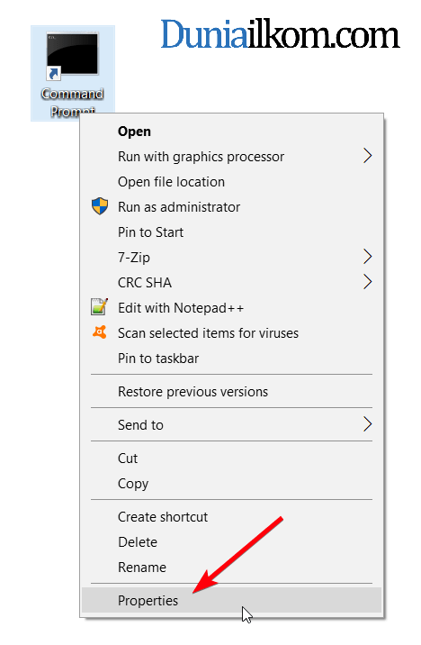Click the shortcut arrow overlay on Command Prompt icon
The height and width of the screenshot is (645, 421).
click(x=53, y=74)
